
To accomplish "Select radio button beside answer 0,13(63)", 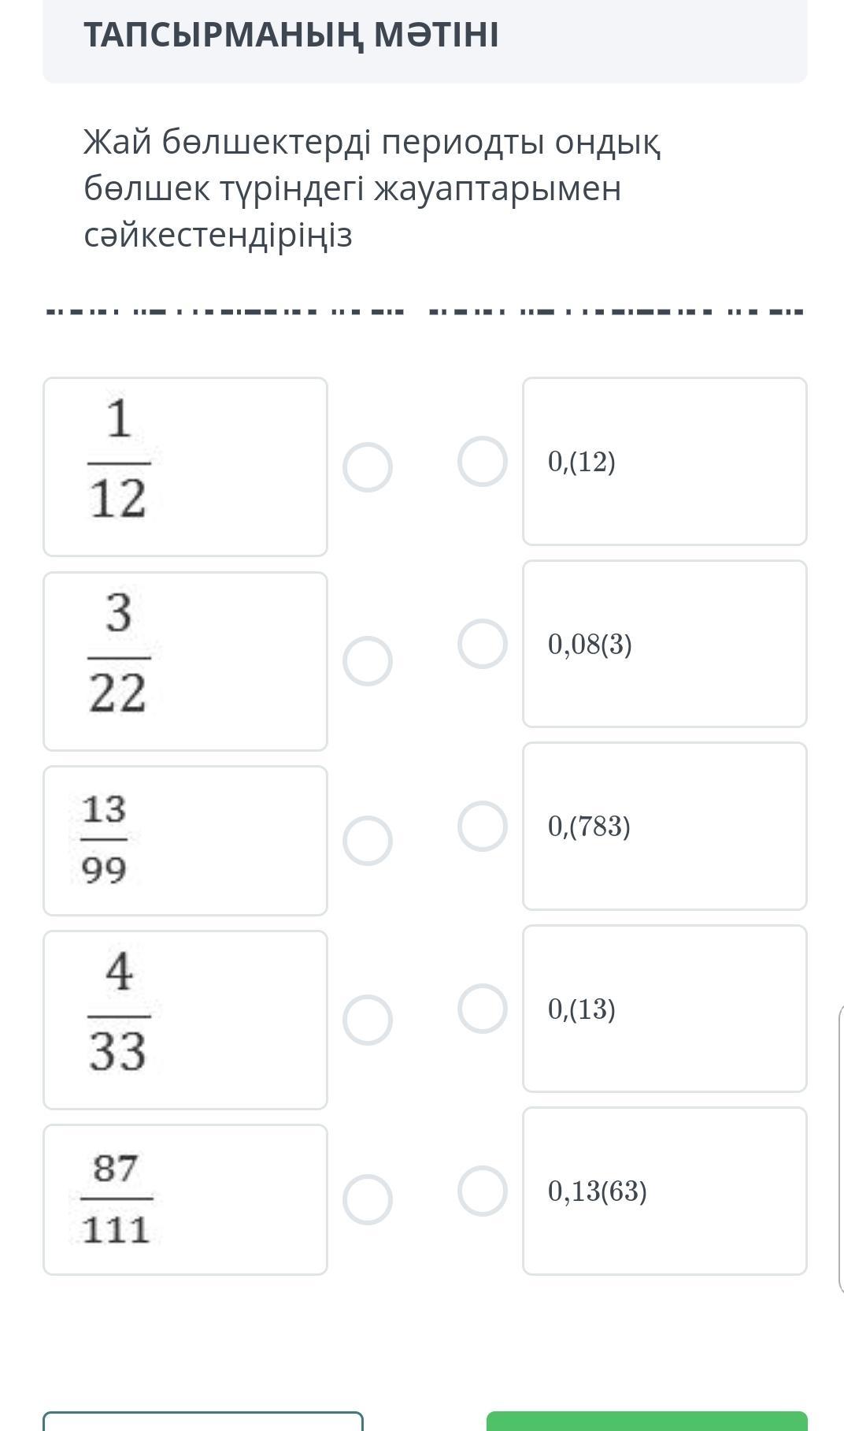I will [483, 1191].
